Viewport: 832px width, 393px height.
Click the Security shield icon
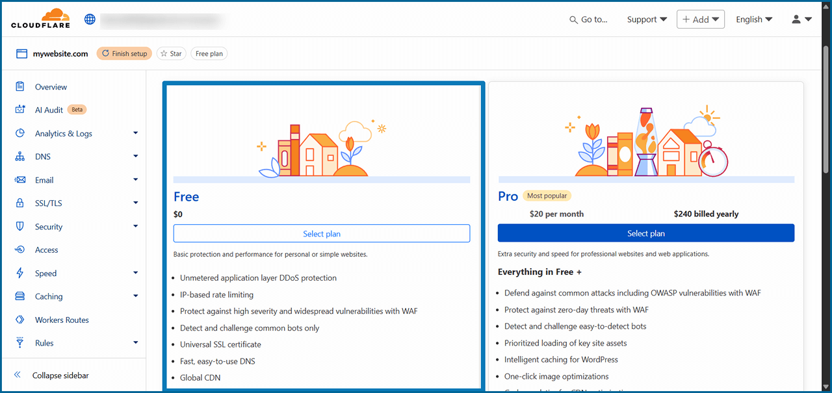[x=20, y=227]
